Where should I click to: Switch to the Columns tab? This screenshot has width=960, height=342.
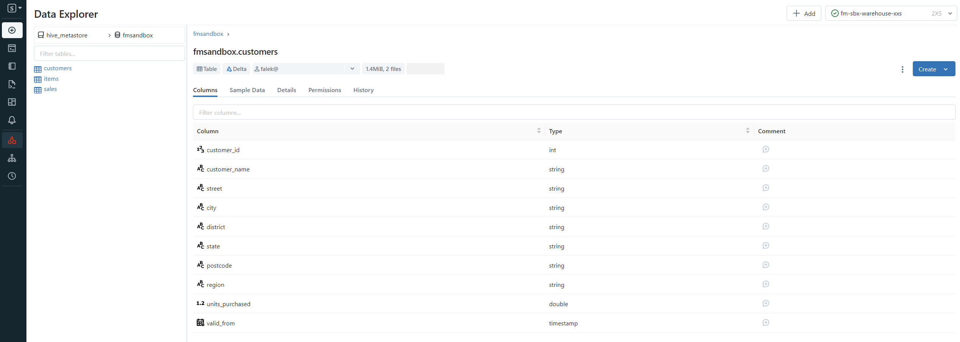pyautogui.click(x=205, y=90)
